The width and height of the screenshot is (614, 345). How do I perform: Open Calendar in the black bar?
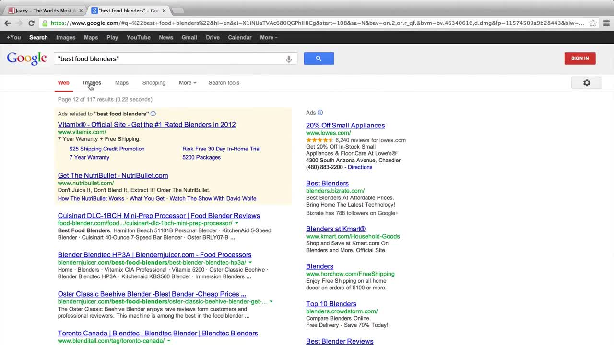click(x=240, y=37)
